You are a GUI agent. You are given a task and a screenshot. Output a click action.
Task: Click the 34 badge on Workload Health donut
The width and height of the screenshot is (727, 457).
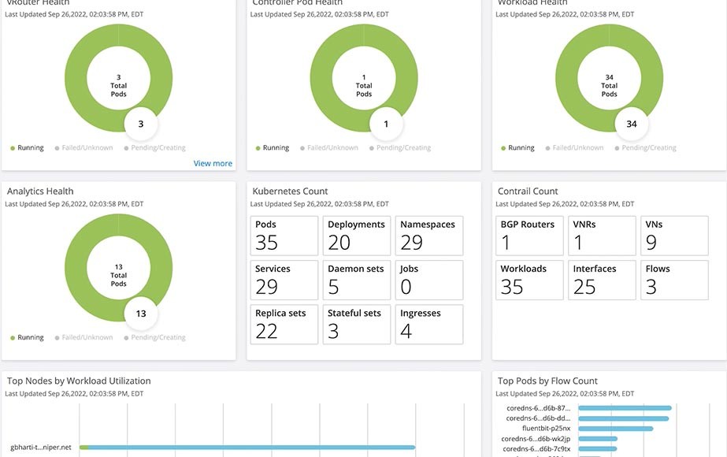pyautogui.click(x=632, y=124)
